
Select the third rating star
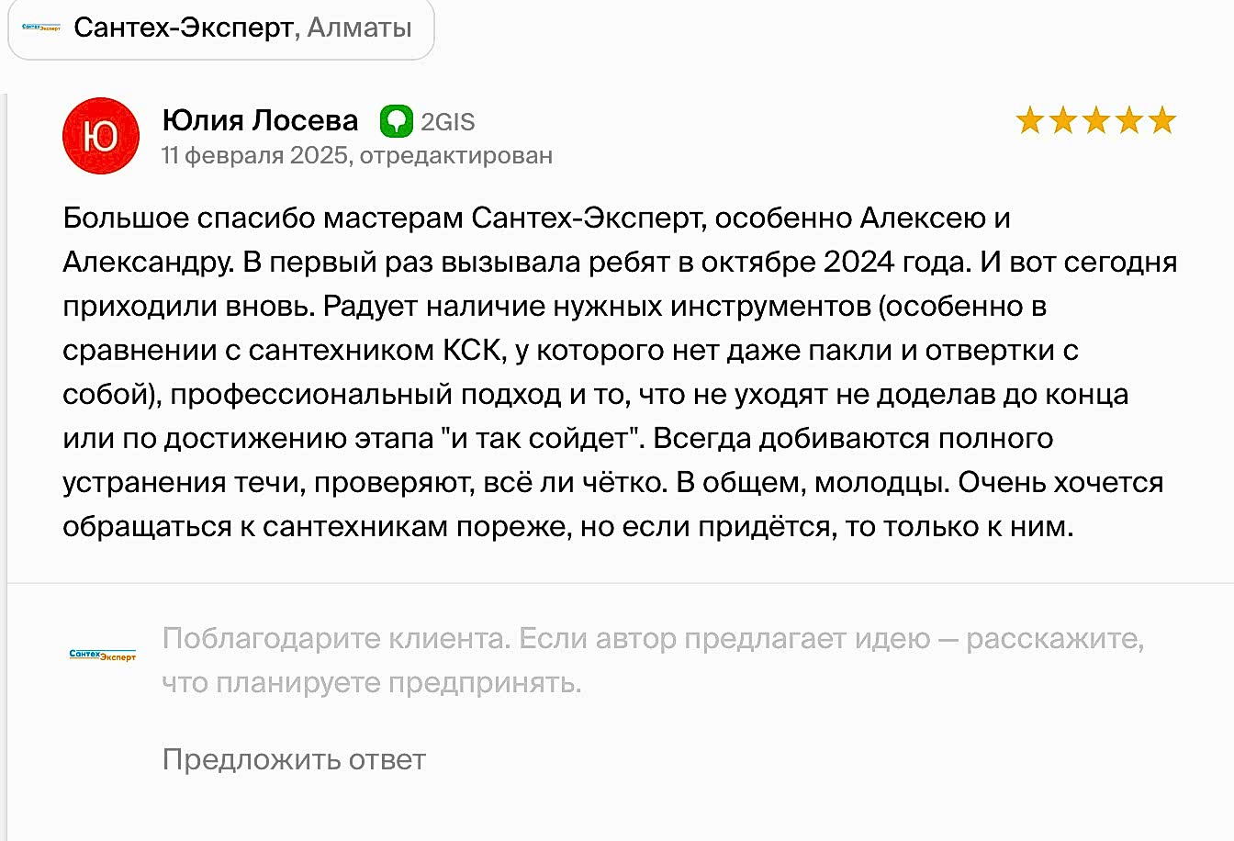coord(1096,120)
